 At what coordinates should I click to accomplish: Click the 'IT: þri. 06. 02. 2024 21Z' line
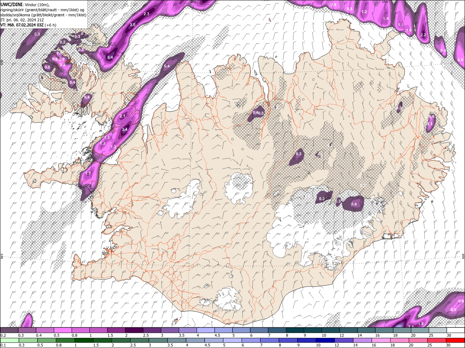click(23, 20)
